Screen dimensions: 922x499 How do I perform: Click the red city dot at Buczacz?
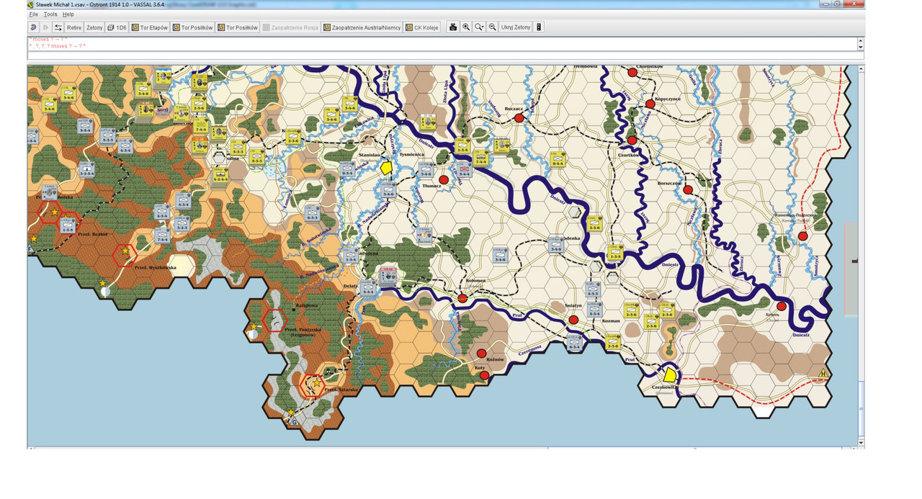point(519,117)
